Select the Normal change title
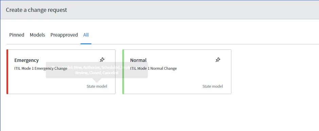This screenshot has height=131, width=319. tap(138, 60)
